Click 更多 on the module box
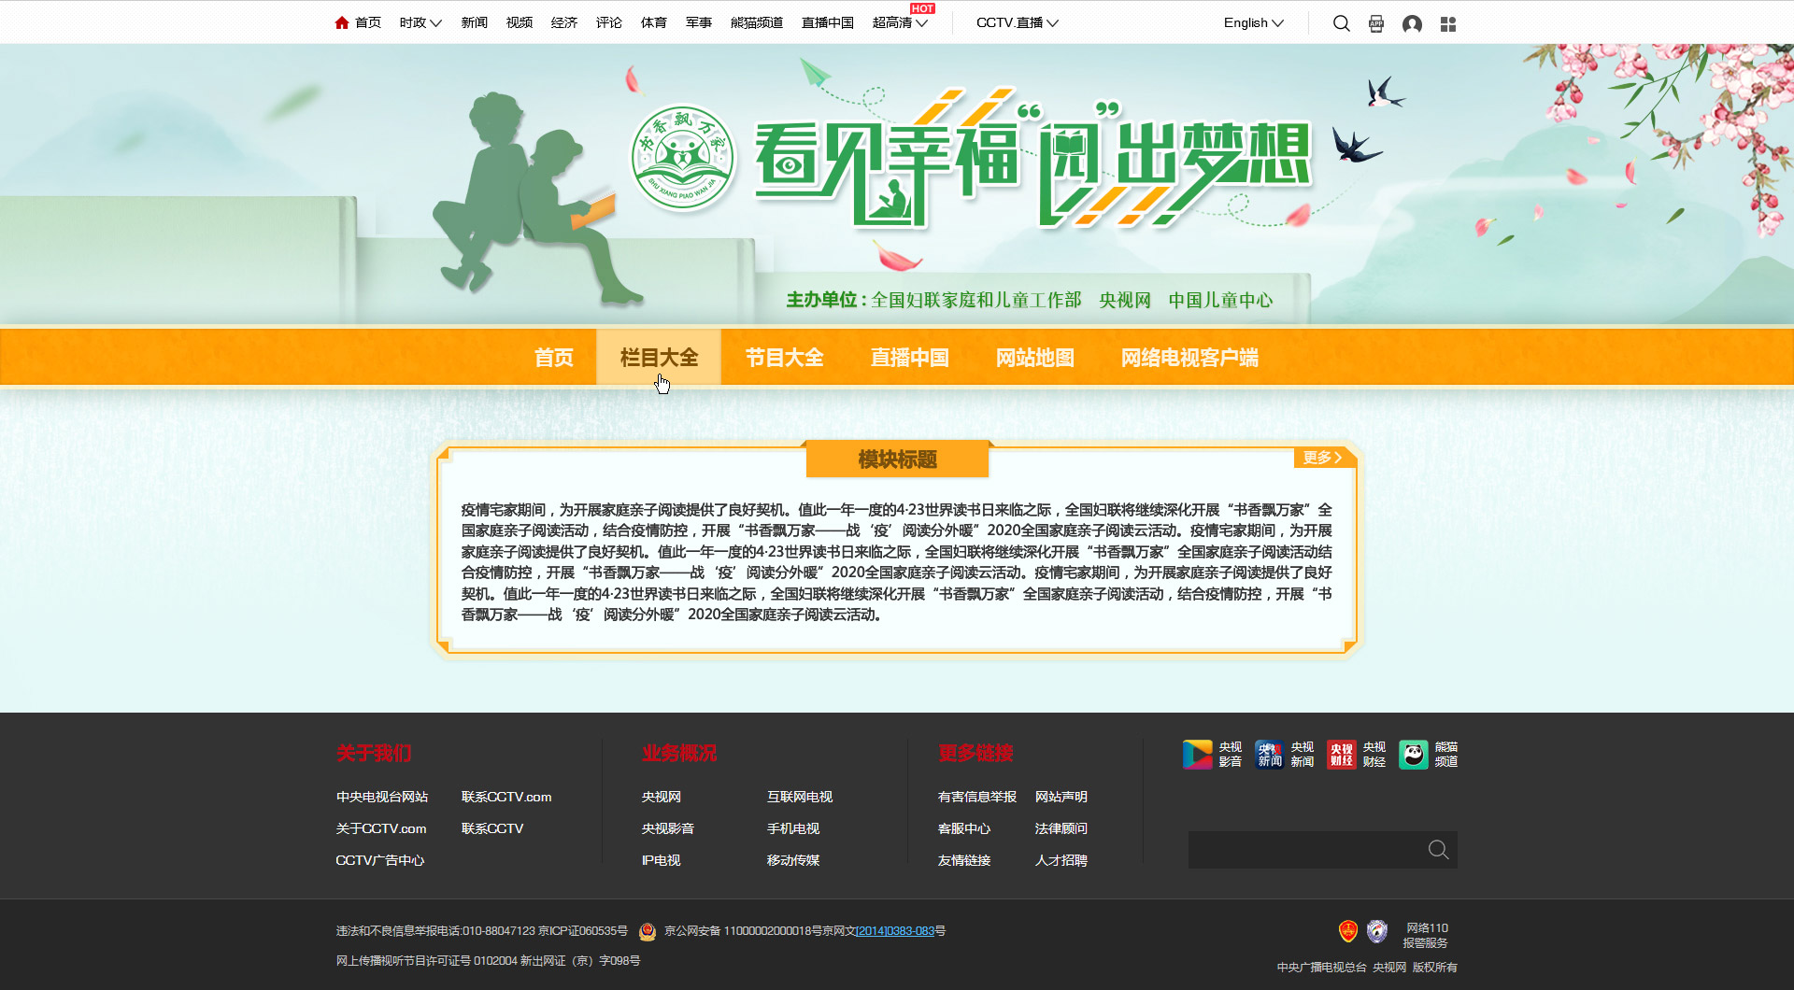Image resolution: width=1794 pixels, height=990 pixels. (1322, 458)
